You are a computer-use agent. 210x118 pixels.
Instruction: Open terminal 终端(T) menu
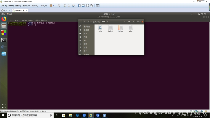[x=37, y=20]
